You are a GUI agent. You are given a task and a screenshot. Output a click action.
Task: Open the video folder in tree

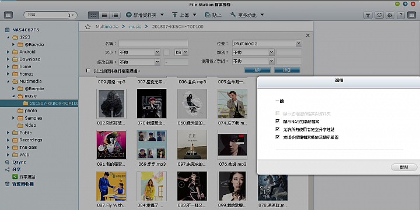pyautogui.click(x=30, y=125)
